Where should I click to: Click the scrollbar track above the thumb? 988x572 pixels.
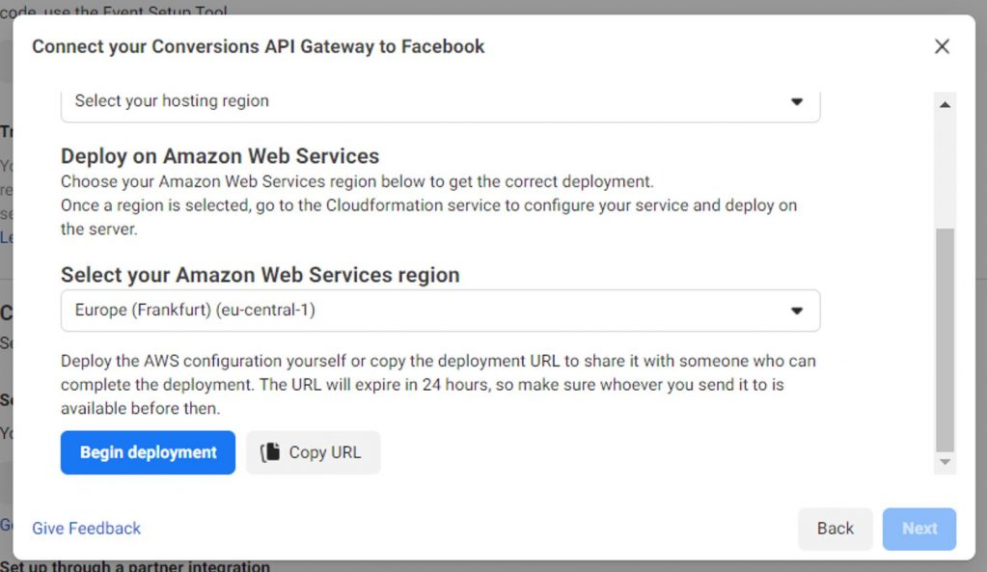[x=945, y=164]
